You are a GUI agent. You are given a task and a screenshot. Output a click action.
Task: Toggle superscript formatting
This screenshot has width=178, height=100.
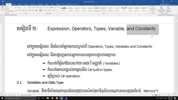(x=27, y=11)
